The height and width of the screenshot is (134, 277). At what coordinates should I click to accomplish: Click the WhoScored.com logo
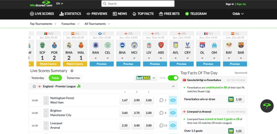click(x=41, y=4)
